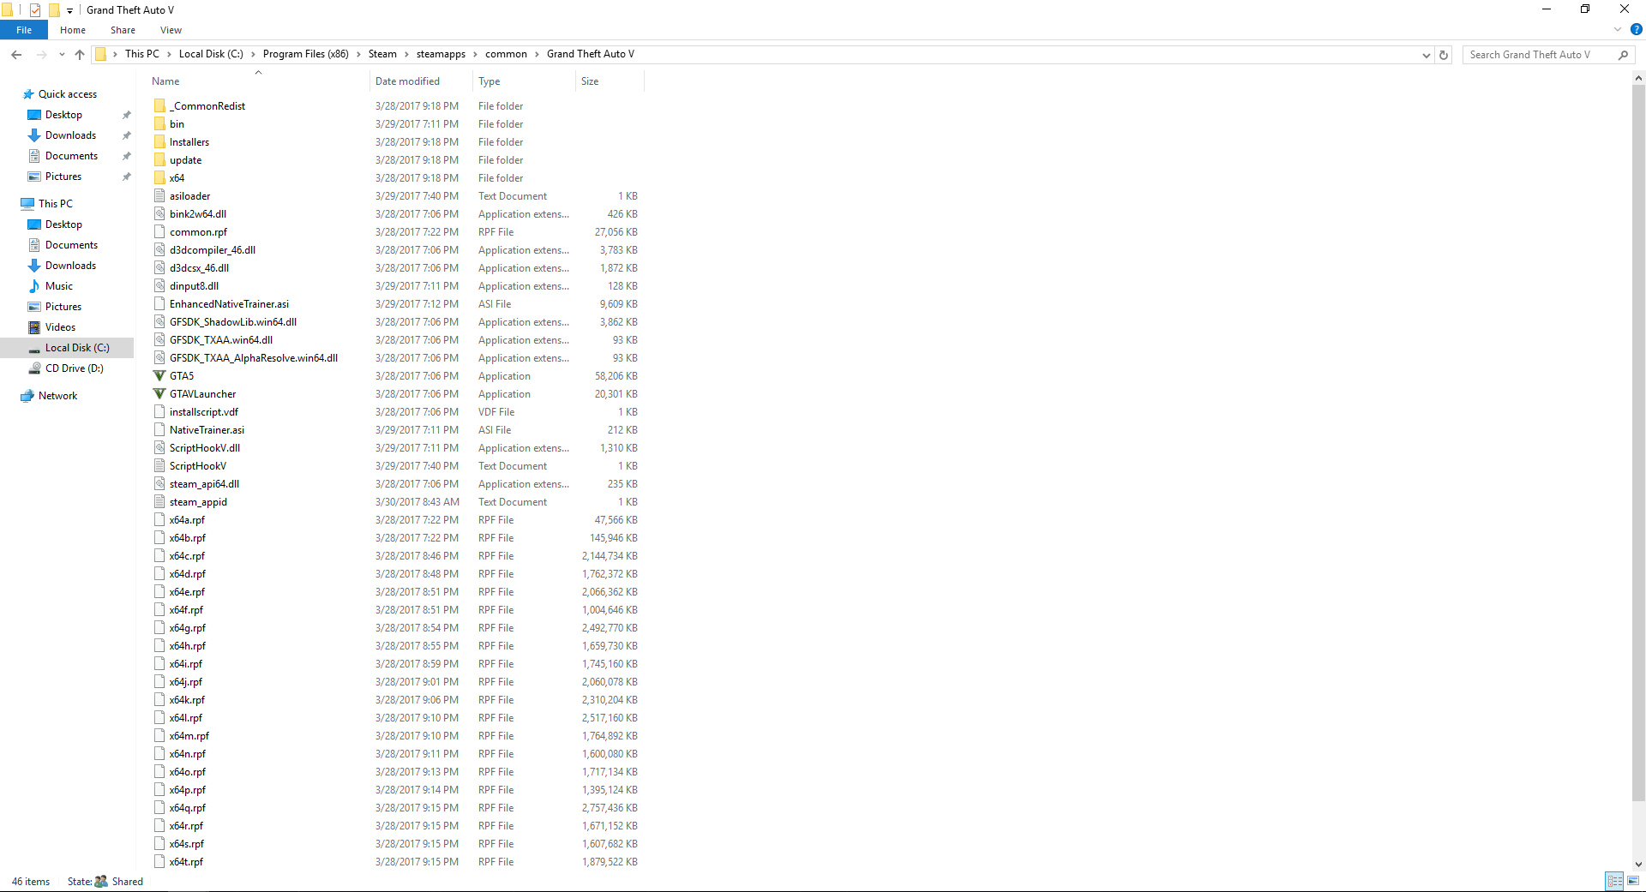Select the x64g.rpf file name
Image resolution: width=1646 pixels, height=892 pixels.
pyautogui.click(x=188, y=628)
